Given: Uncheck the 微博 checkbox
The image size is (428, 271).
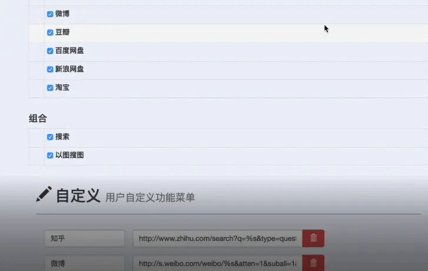Looking at the screenshot, I should coord(50,14).
